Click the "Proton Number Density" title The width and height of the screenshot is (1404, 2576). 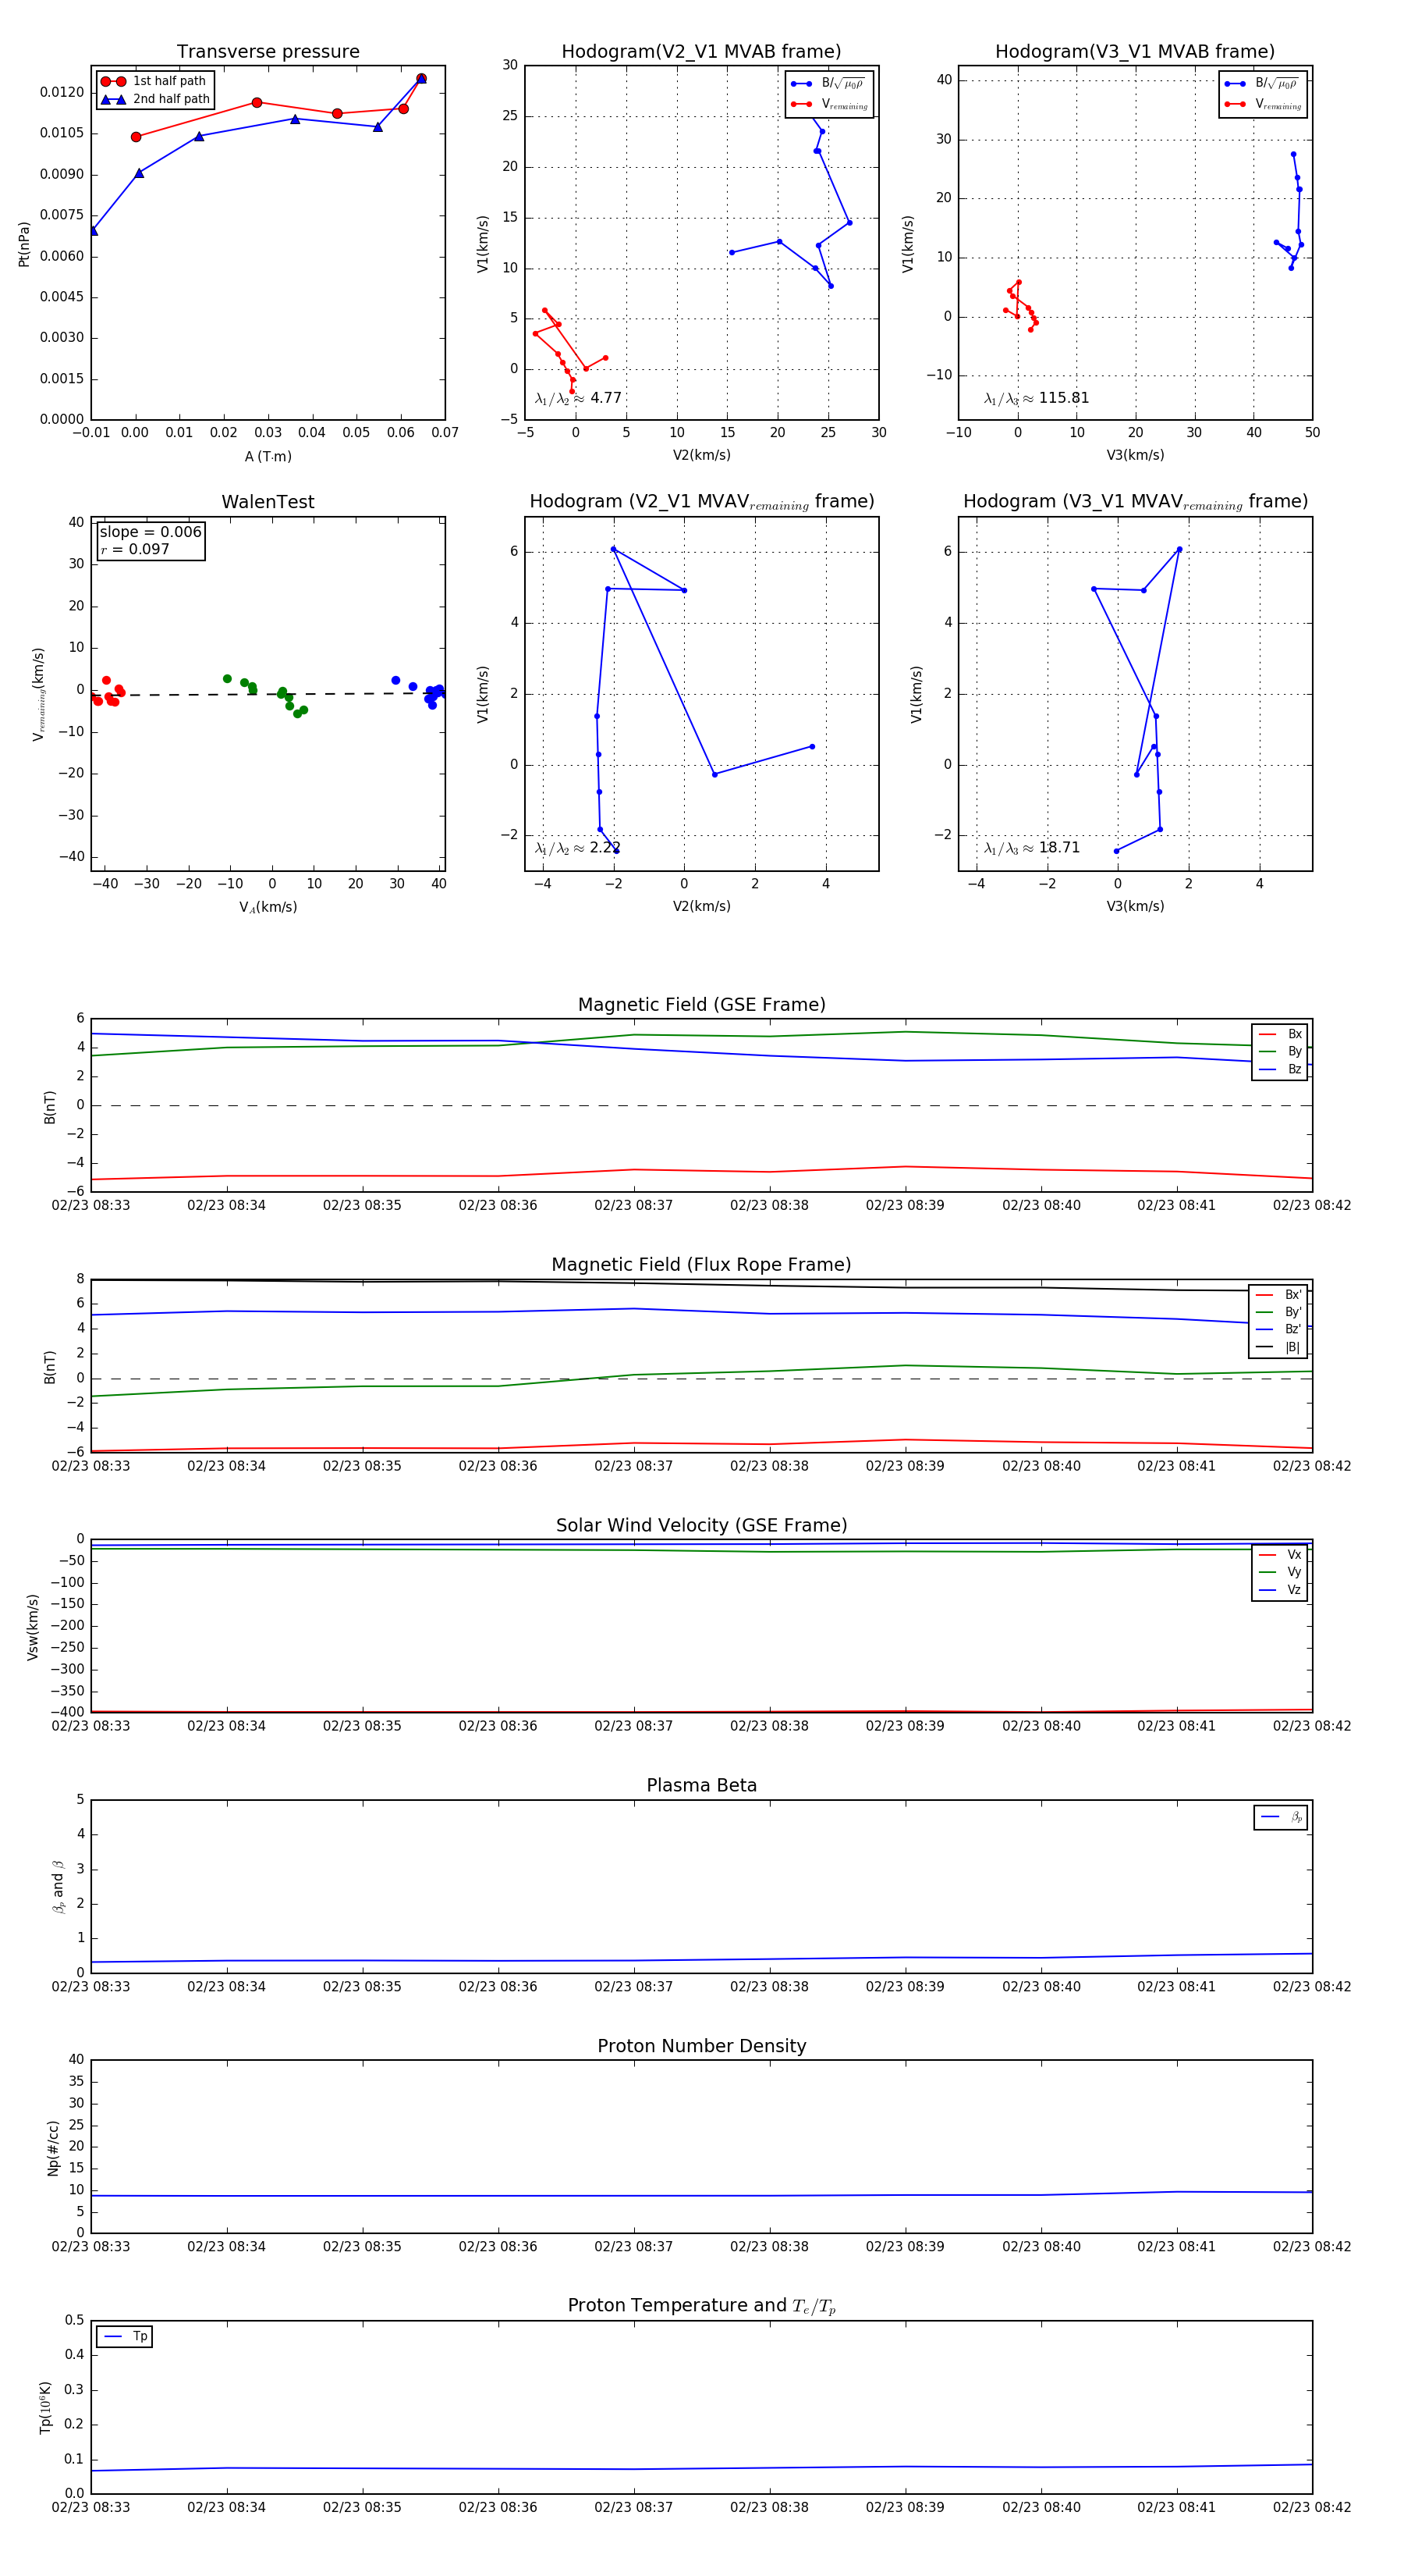(x=701, y=2046)
